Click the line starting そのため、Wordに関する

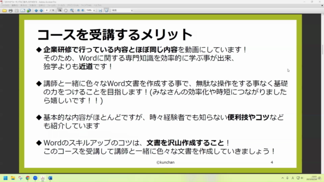(x=139, y=58)
